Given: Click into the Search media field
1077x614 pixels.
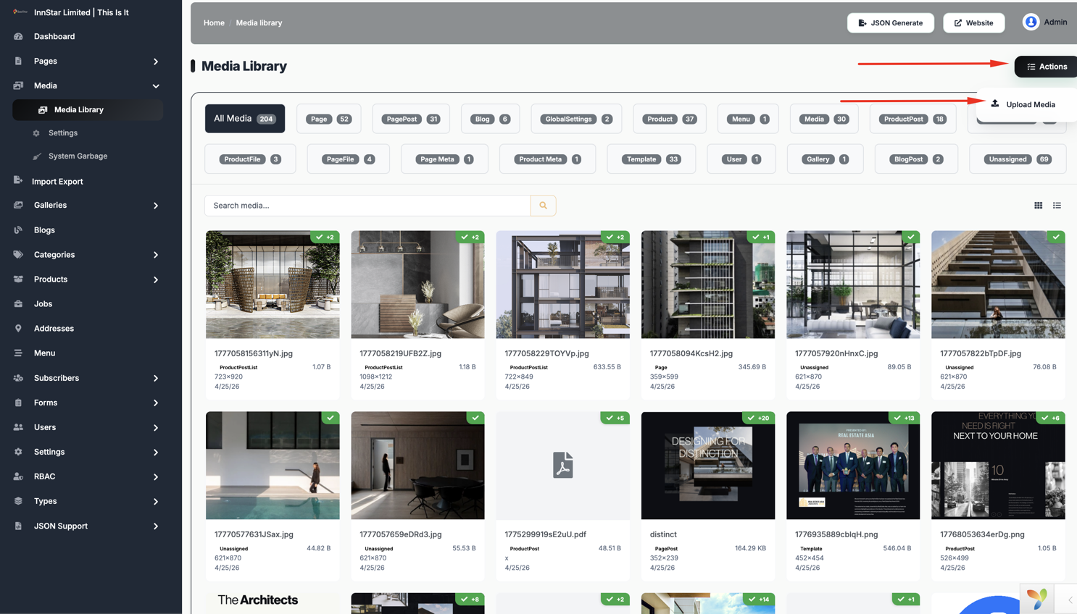Looking at the screenshot, I should [x=367, y=206].
